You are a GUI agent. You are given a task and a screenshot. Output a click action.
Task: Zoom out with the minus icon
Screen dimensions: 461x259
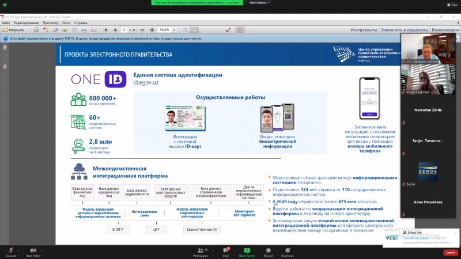point(142,30)
